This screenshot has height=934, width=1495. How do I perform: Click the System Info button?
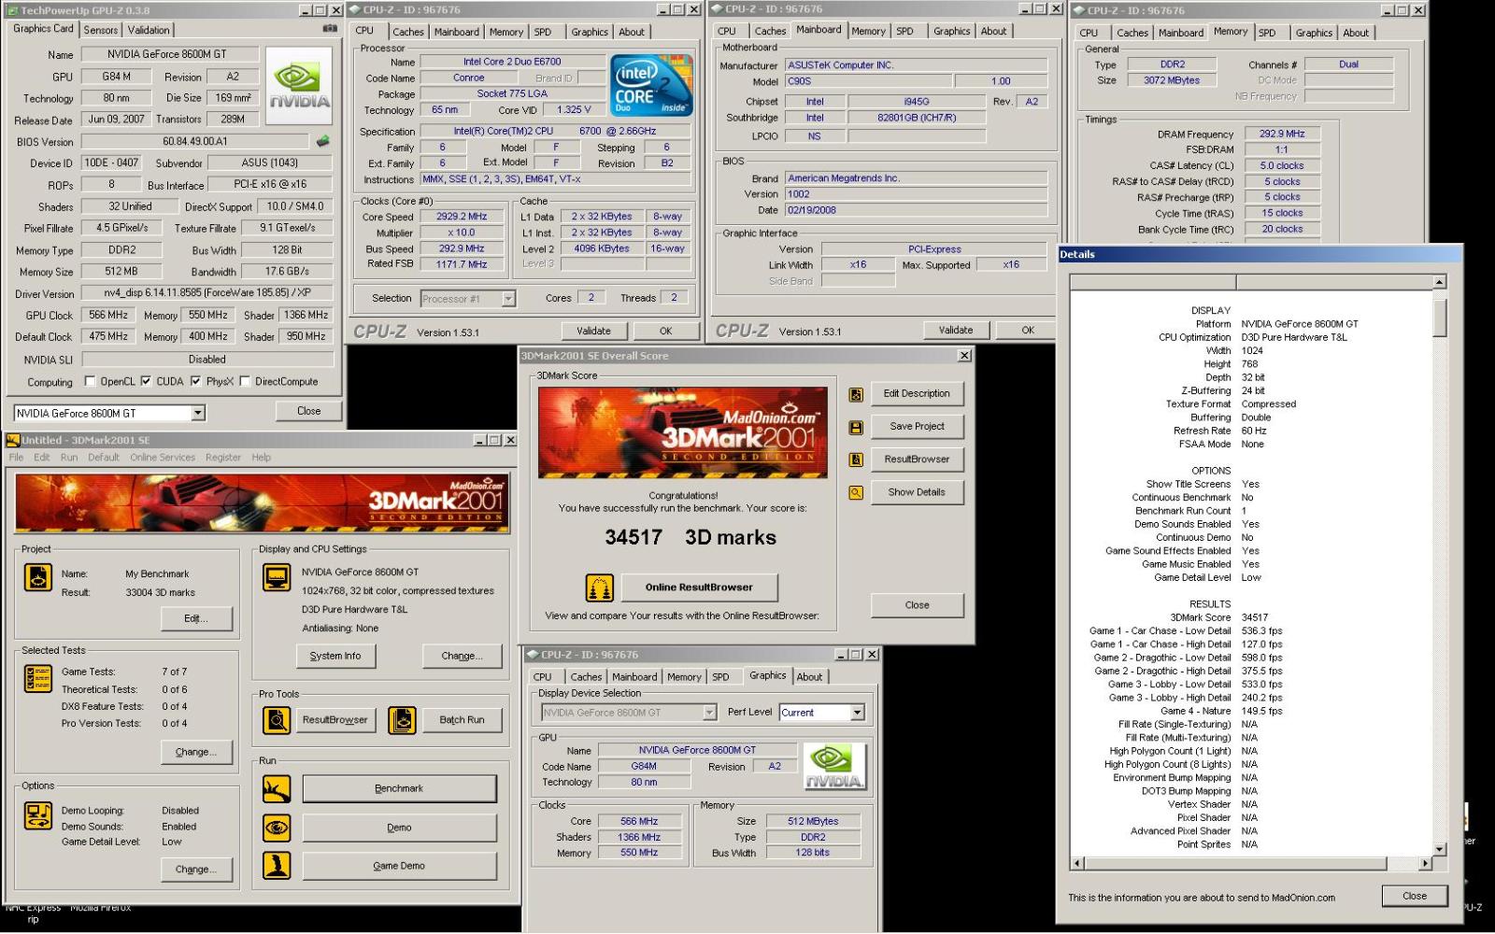coord(335,657)
